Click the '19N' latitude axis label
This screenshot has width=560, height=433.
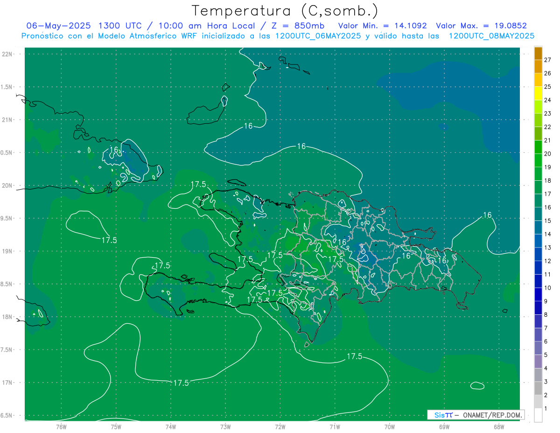[x=7, y=251]
